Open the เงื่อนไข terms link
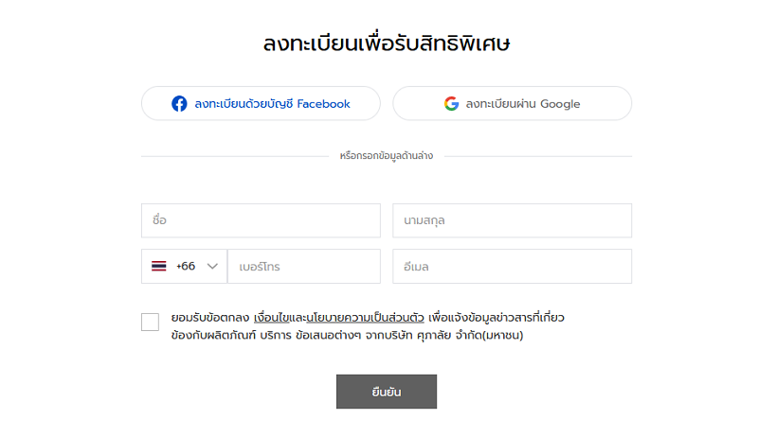The height and width of the screenshot is (437, 758). 271,318
